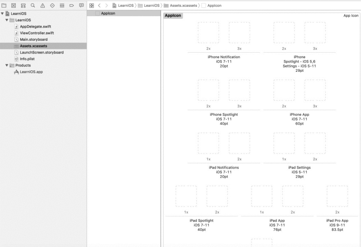
Task: Click the App Icon type label
Action: pyautogui.click(x=351, y=15)
